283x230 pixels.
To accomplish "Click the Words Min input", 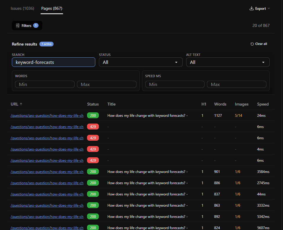I will pyautogui.click(x=45, y=84).
